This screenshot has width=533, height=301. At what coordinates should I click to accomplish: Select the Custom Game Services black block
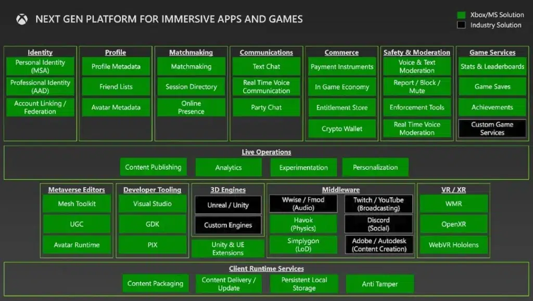492,129
